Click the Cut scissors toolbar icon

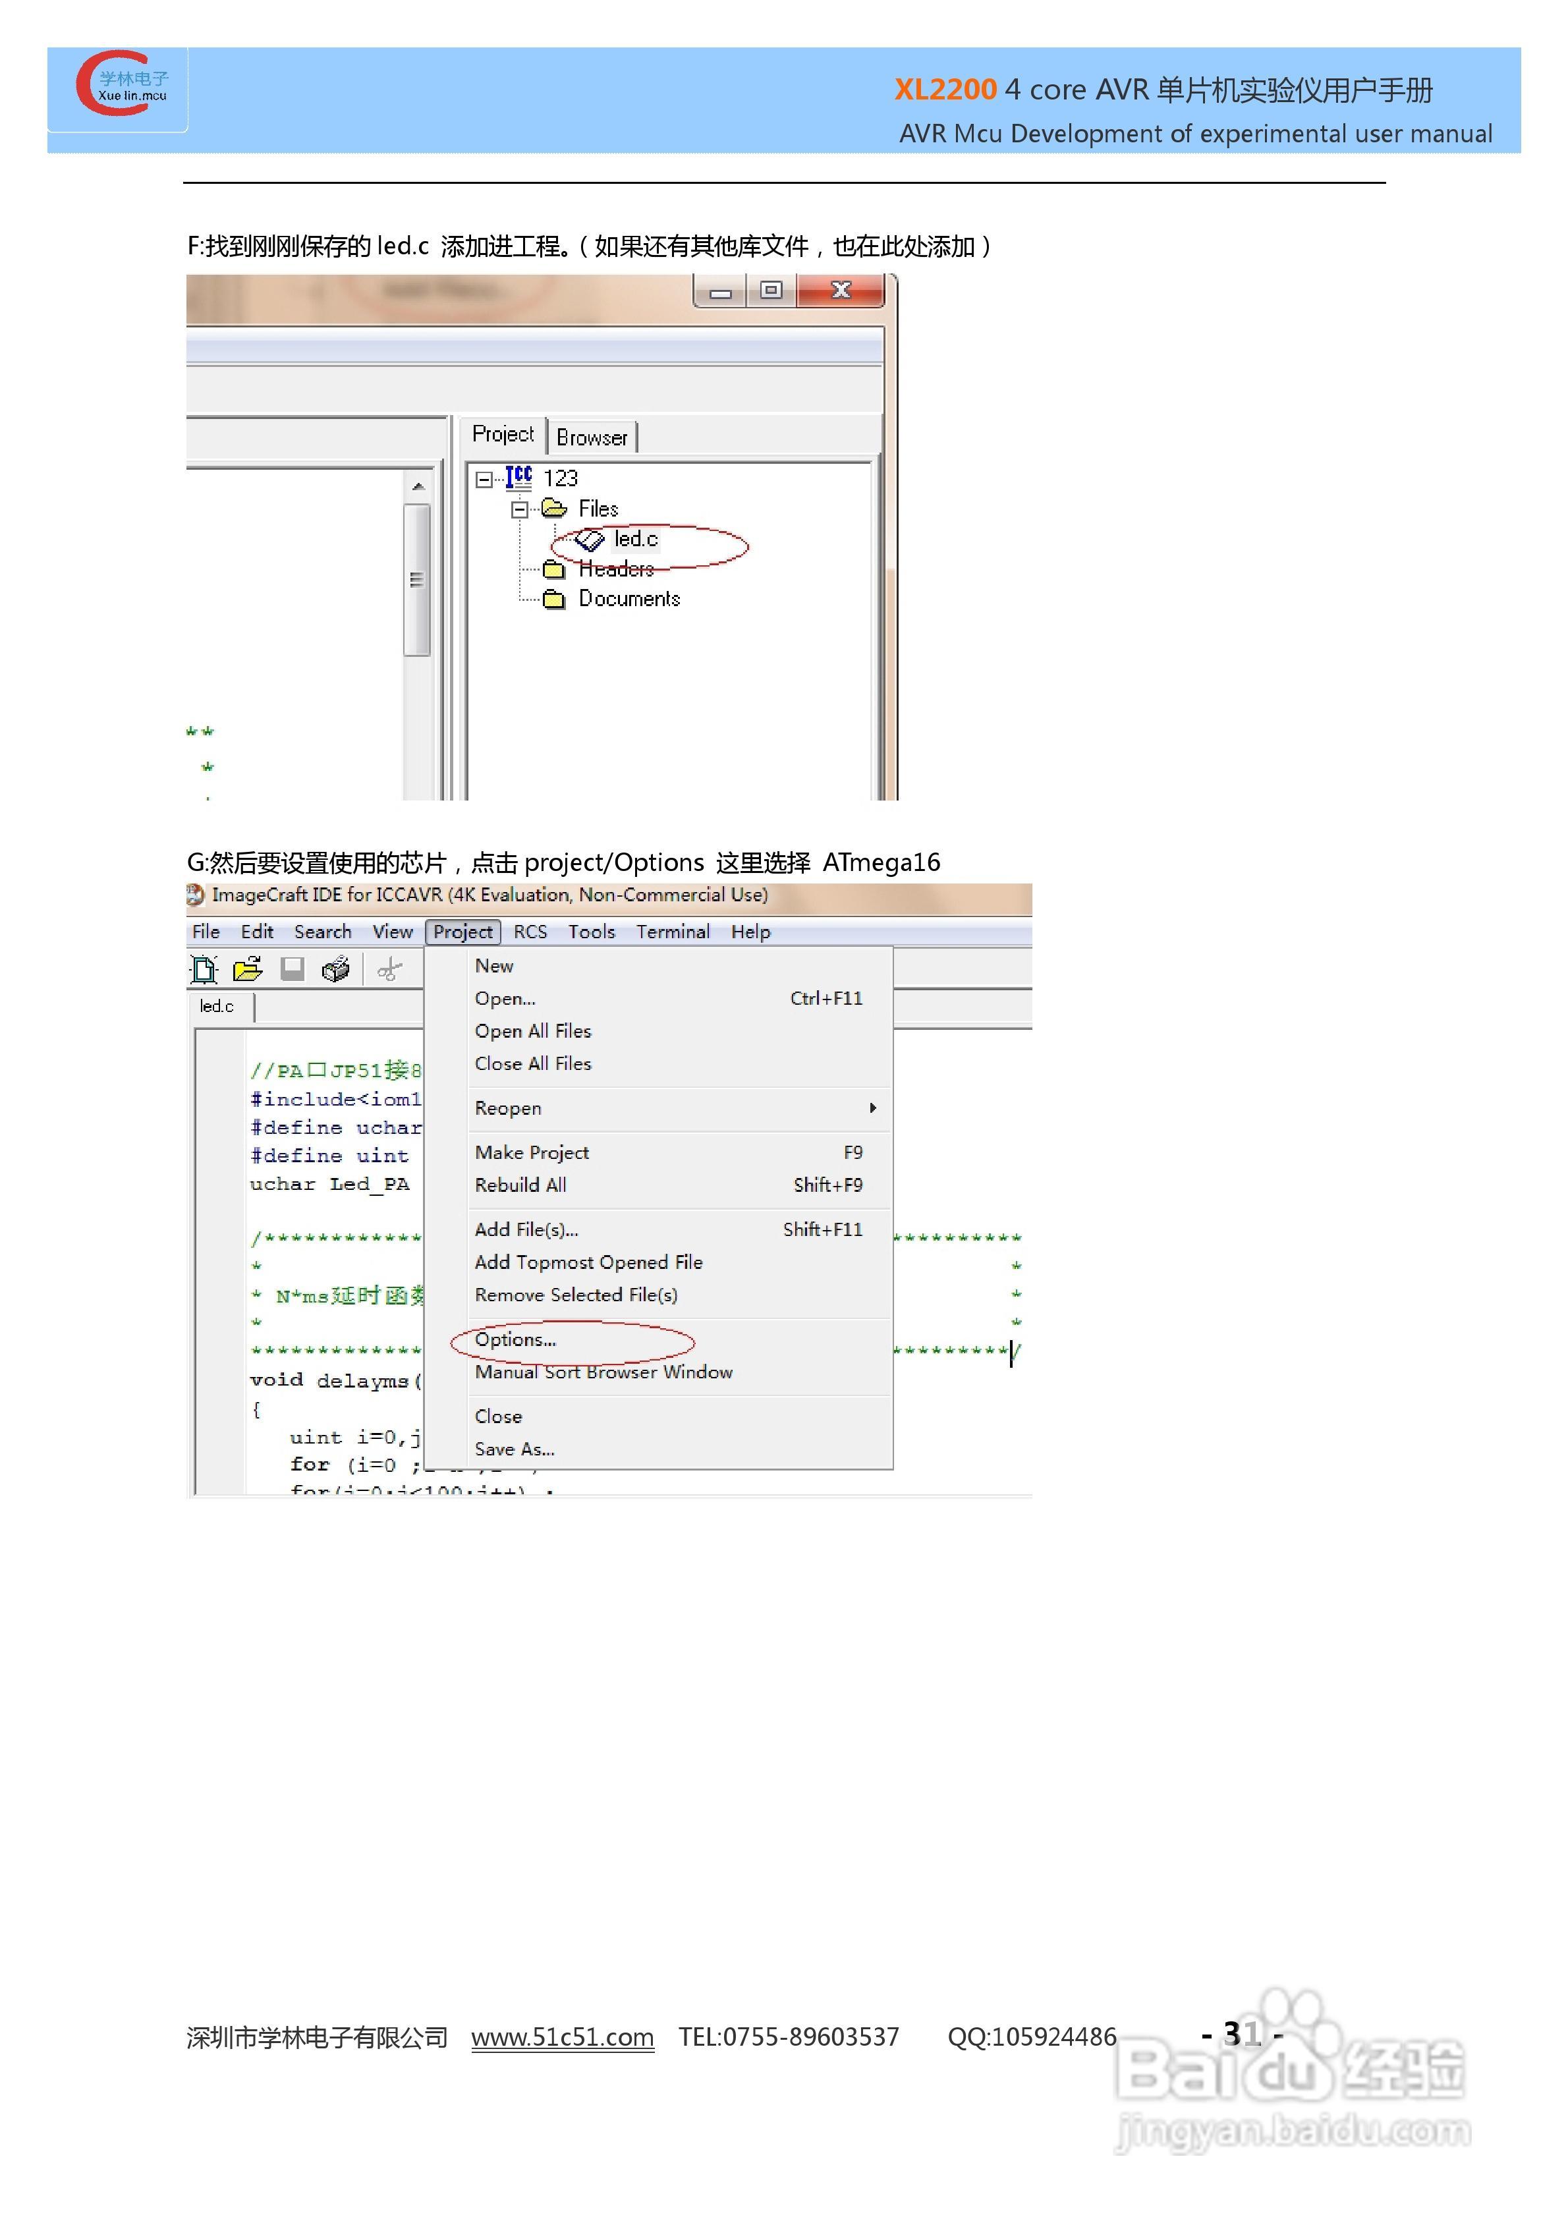click(389, 969)
